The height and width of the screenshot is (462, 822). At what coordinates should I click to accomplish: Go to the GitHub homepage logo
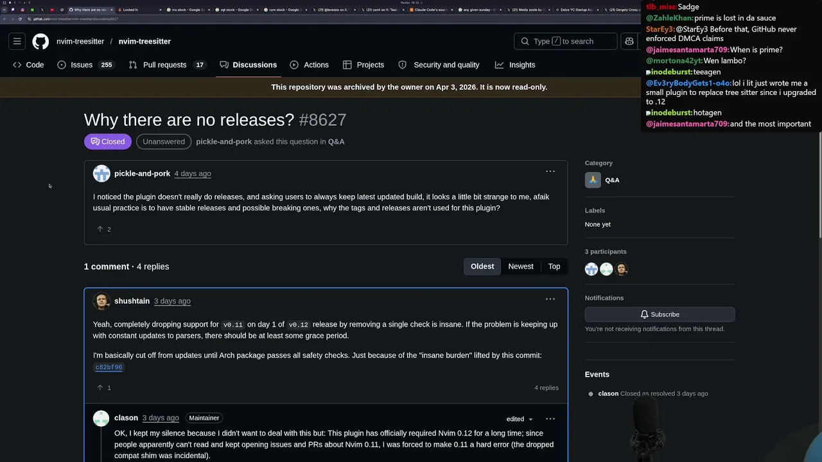coord(40,41)
